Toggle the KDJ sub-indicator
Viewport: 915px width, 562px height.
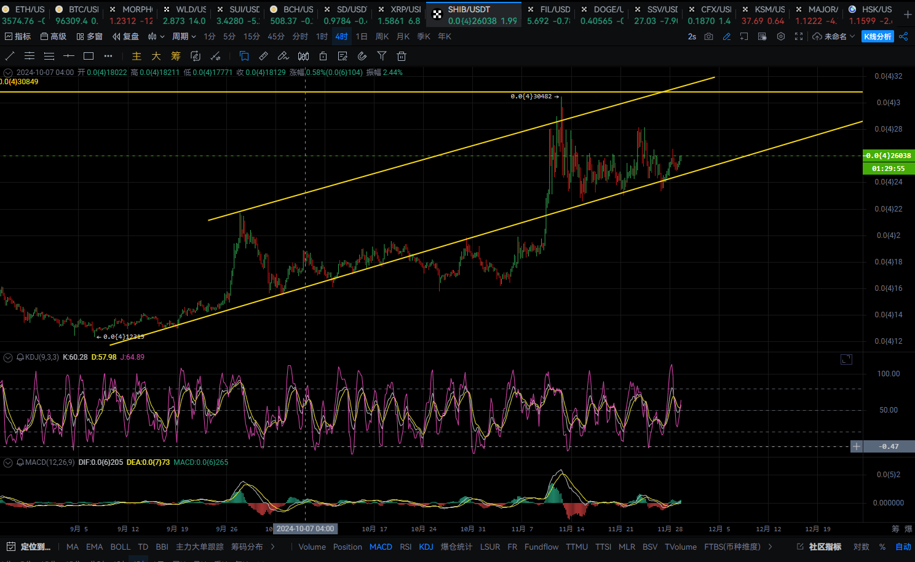[x=426, y=547]
